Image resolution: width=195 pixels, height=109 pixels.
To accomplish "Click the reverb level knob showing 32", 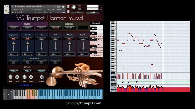I will click(11, 77).
